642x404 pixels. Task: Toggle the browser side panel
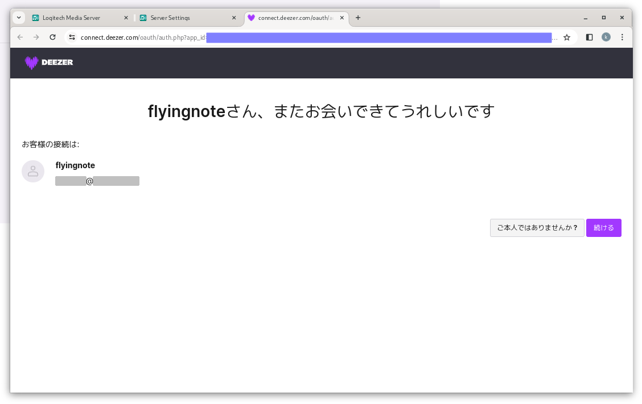click(589, 37)
